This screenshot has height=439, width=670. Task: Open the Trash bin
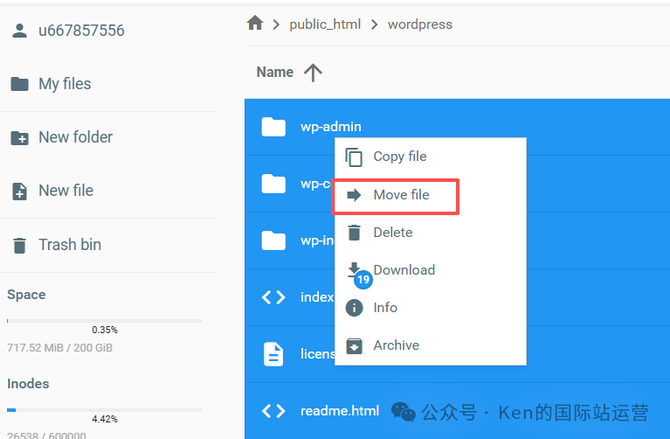(x=70, y=245)
